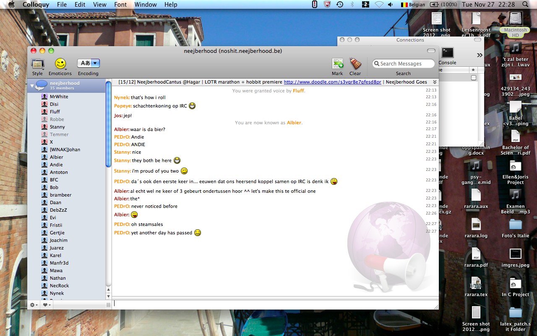
Task: Click the Time Machine menu bar icon
Action: click(x=339, y=5)
